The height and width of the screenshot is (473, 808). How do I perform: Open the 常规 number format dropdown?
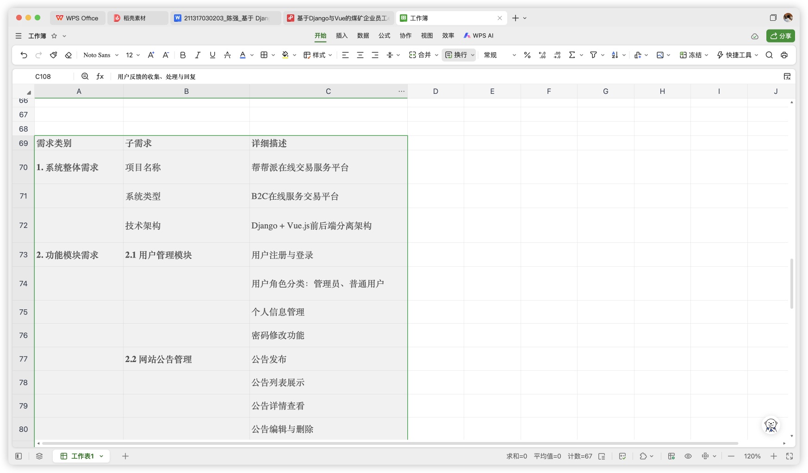[500, 55]
